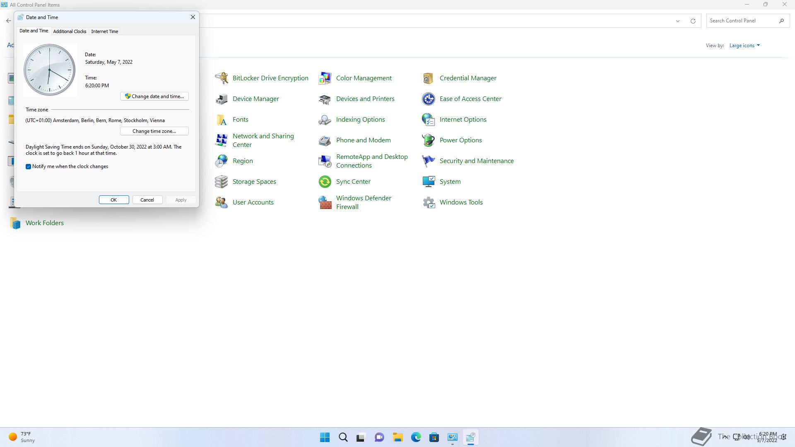Click the search magnifier in Control Panel
This screenshot has height=447, width=795.
coord(781,21)
